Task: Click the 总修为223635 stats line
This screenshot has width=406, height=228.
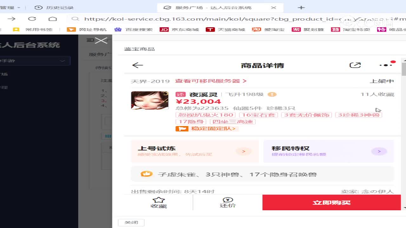Action: click(x=235, y=108)
